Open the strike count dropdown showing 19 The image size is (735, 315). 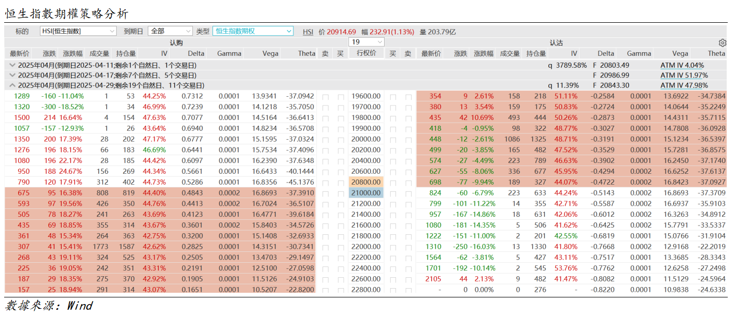pos(366,42)
